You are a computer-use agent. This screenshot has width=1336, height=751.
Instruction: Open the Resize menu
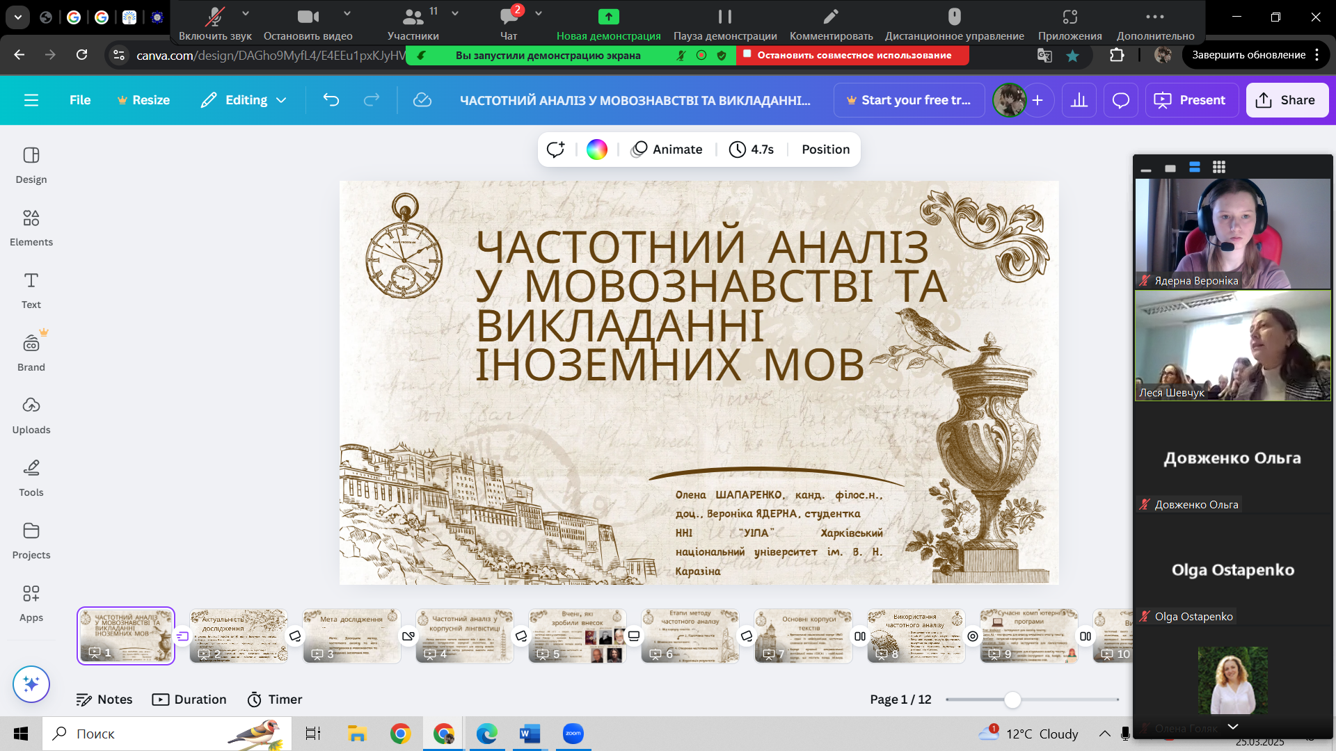tap(143, 100)
